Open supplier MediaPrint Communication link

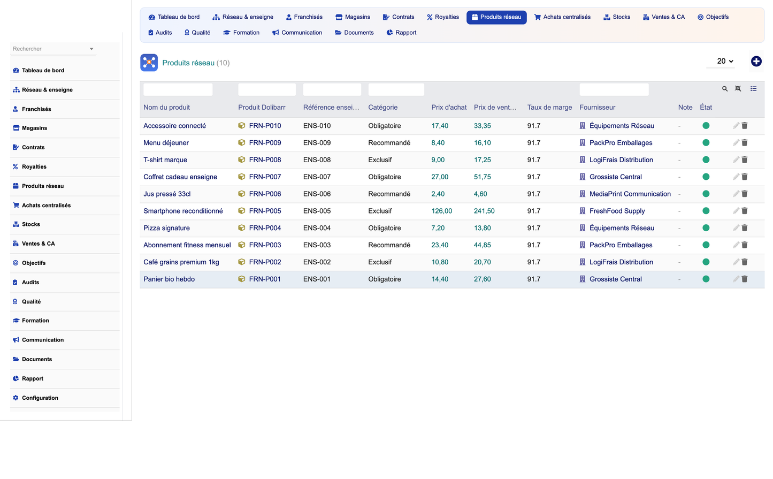point(630,194)
